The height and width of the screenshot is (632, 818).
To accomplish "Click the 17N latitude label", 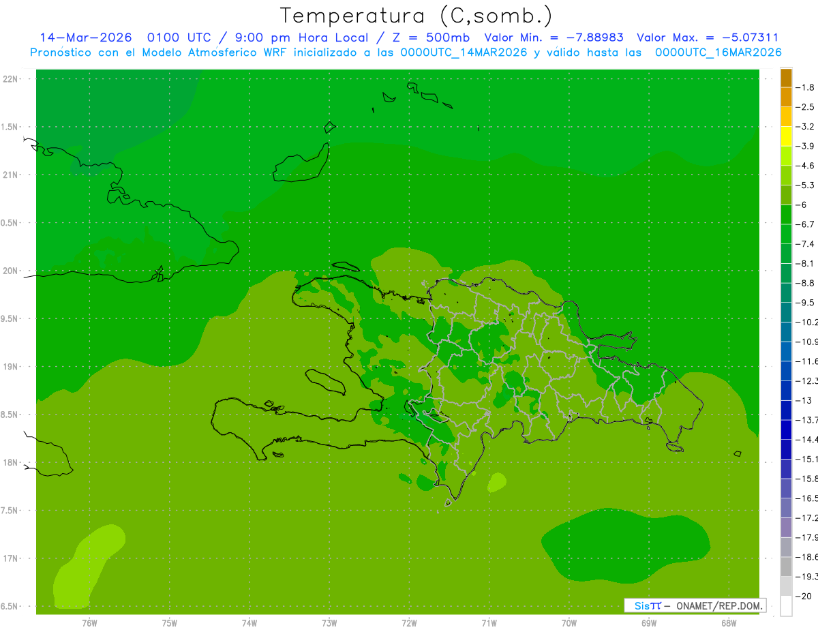I will (x=11, y=558).
